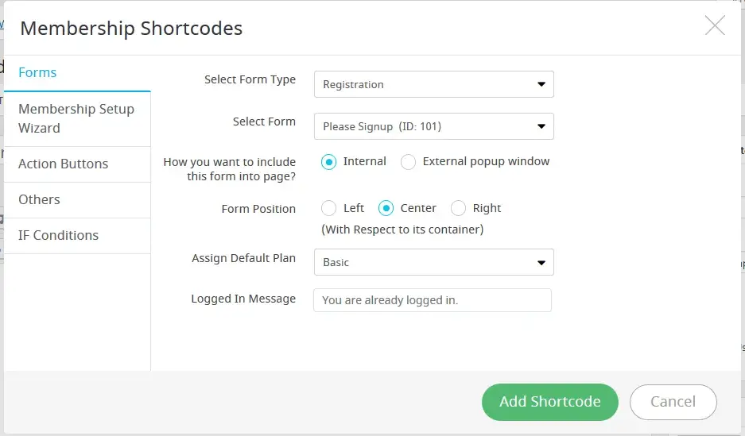Expand the Select Form dropdown

433,126
